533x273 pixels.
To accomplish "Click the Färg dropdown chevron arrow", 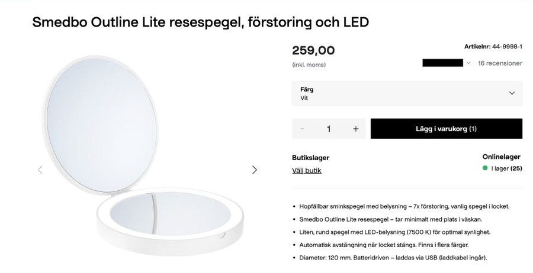I will tap(512, 93).
